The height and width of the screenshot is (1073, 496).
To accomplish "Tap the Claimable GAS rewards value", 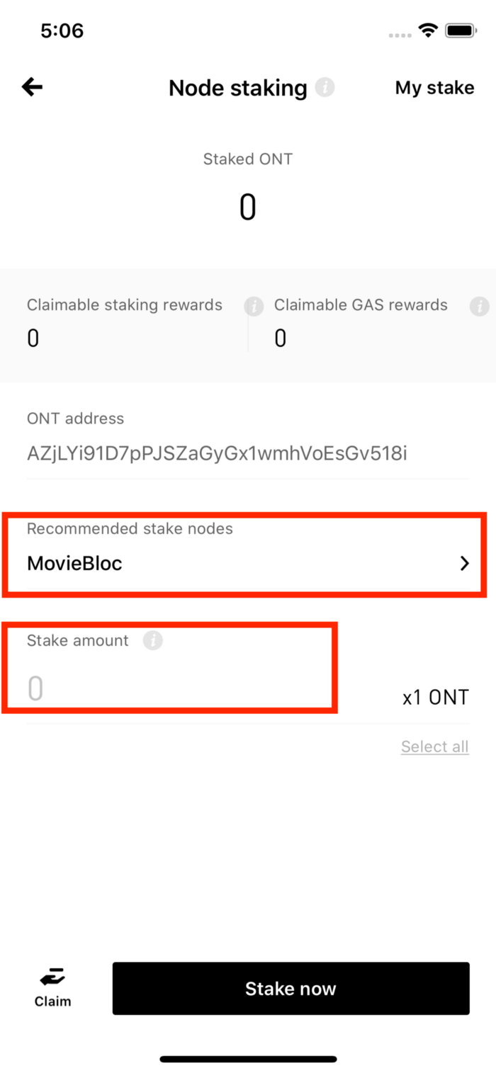I will [x=280, y=339].
